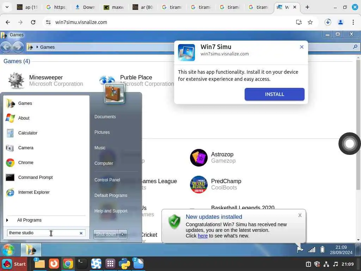Image resolution: width=361 pixels, height=271 pixels.
Task: Open Documents in the Start menu
Action: coord(105,116)
